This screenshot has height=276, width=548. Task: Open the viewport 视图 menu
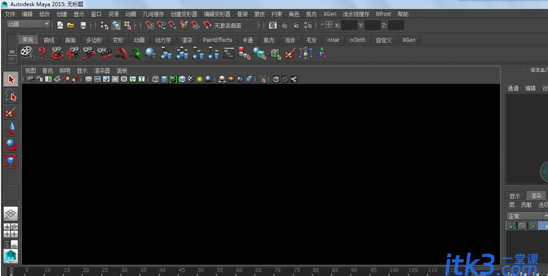click(30, 70)
